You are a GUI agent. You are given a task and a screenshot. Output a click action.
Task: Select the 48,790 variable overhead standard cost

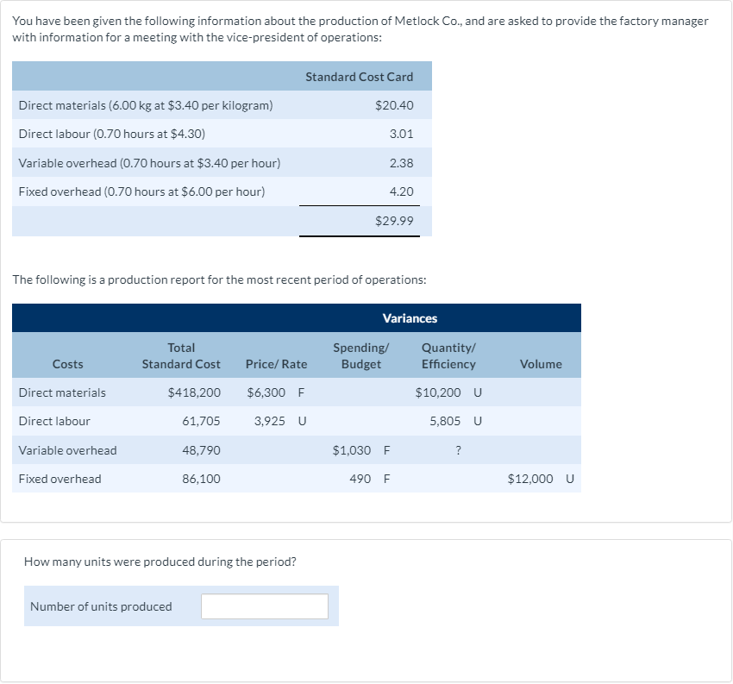click(201, 451)
